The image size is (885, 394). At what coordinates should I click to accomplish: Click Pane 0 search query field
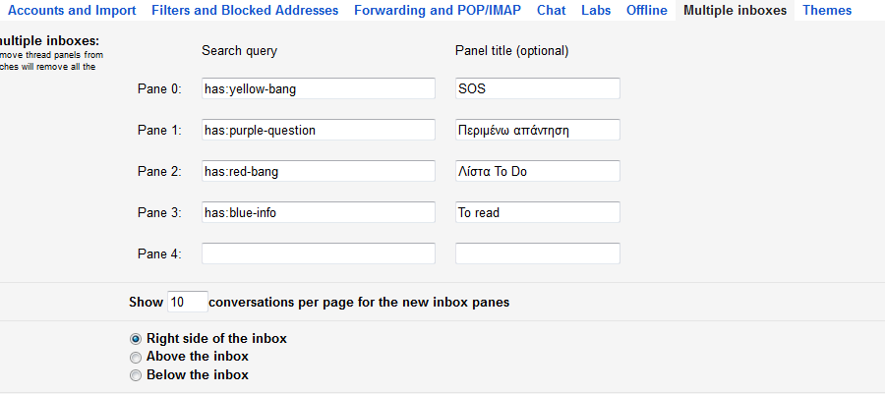319,88
